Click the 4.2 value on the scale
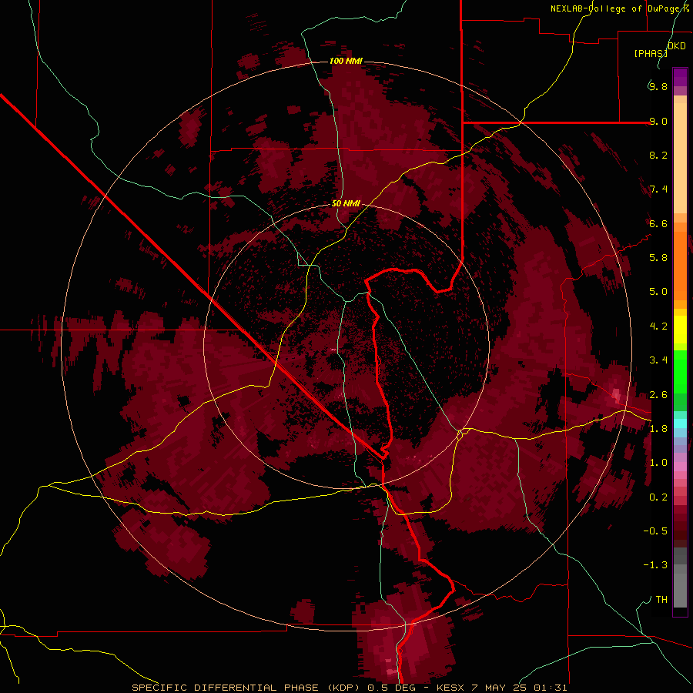 point(658,326)
